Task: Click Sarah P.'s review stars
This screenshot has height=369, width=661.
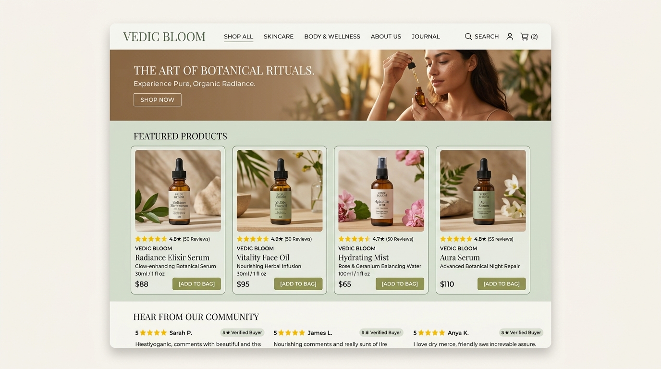Action: point(153,332)
